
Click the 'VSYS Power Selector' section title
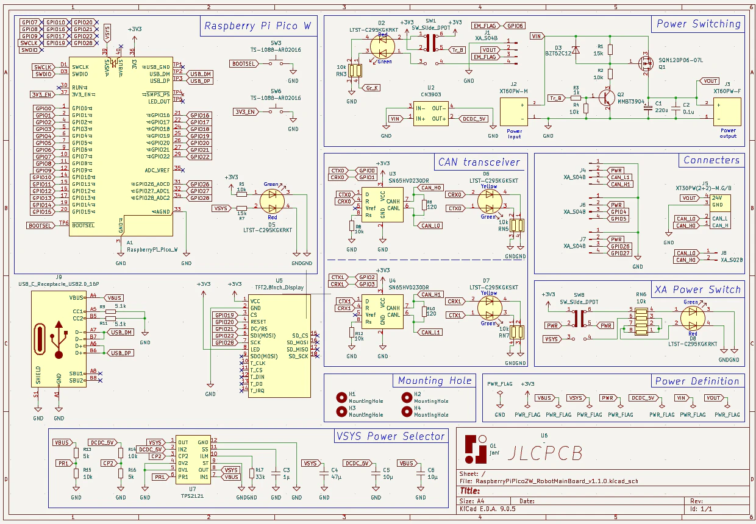(390, 436)
